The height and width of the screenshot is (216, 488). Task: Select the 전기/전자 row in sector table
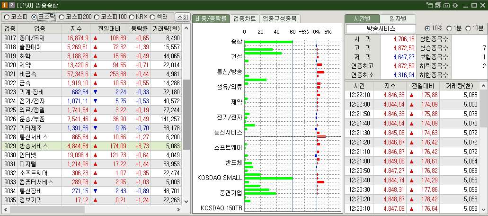point(92,101)
